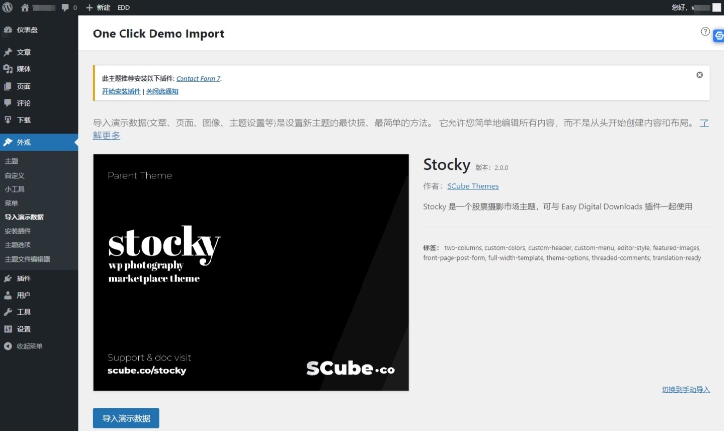This screenshot has width=724, height=431.
Task: Open 了解更多 learn more link
Action: 107,135
